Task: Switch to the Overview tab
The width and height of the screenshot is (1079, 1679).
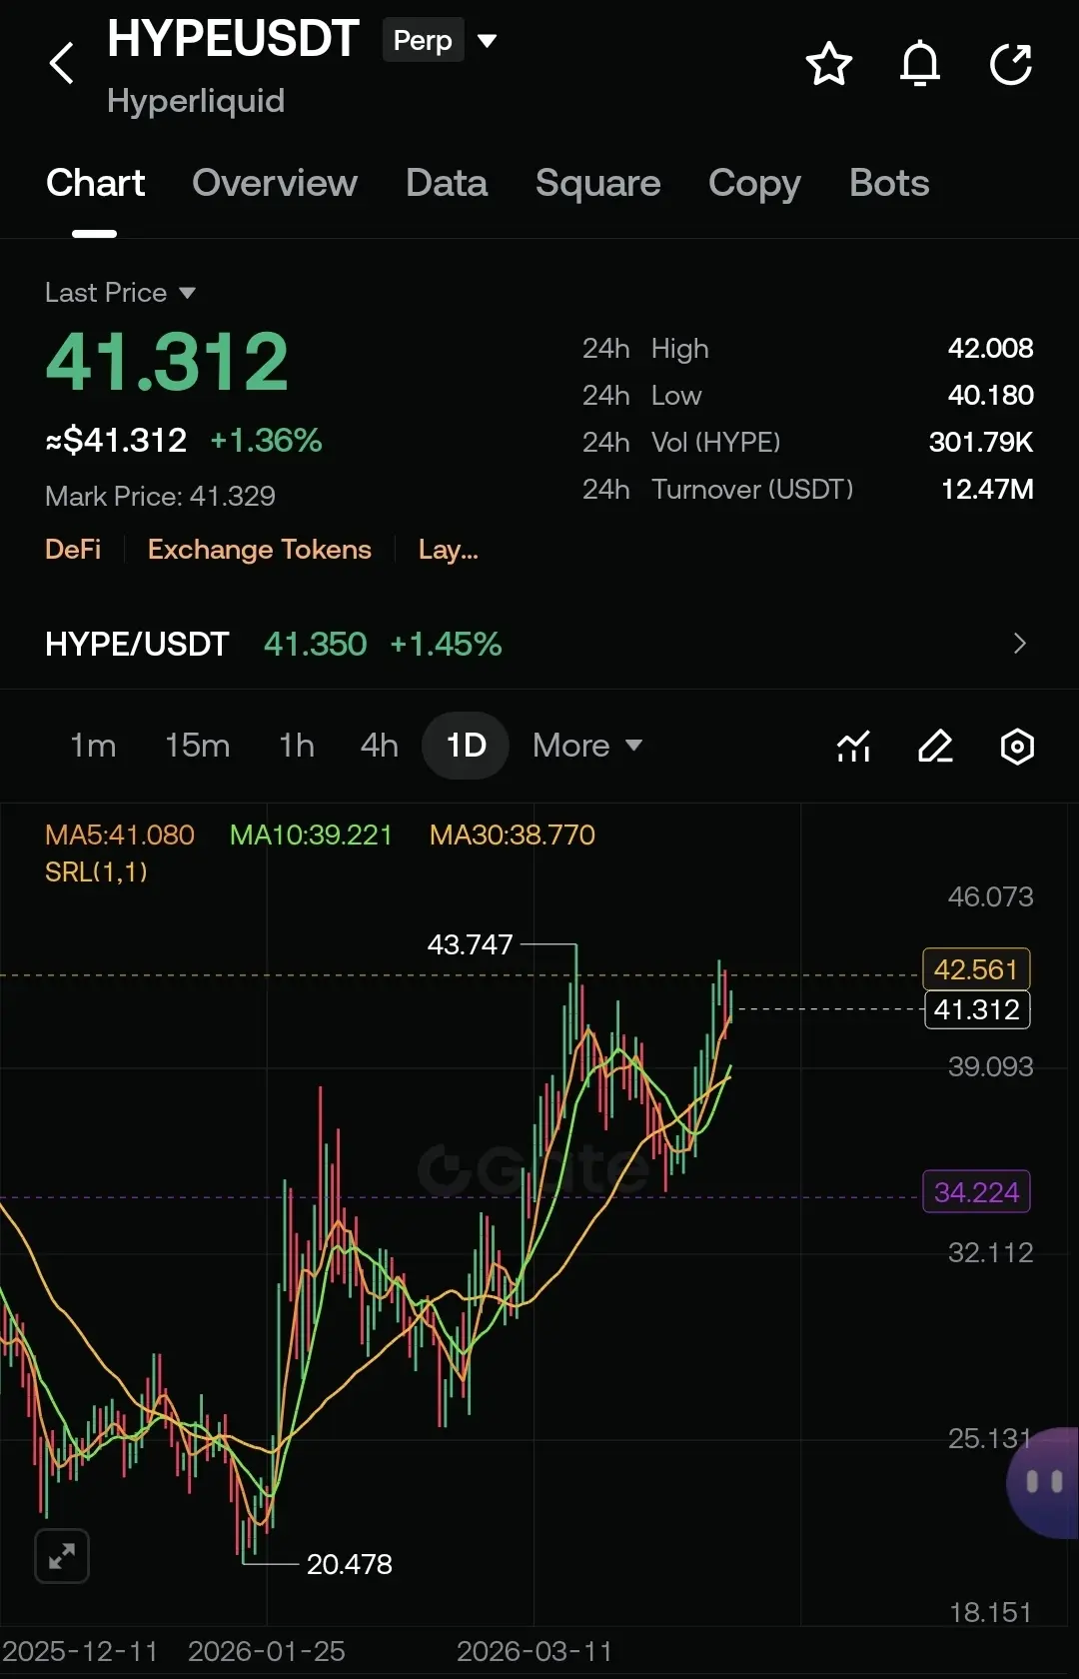Action: click(274, 183)
